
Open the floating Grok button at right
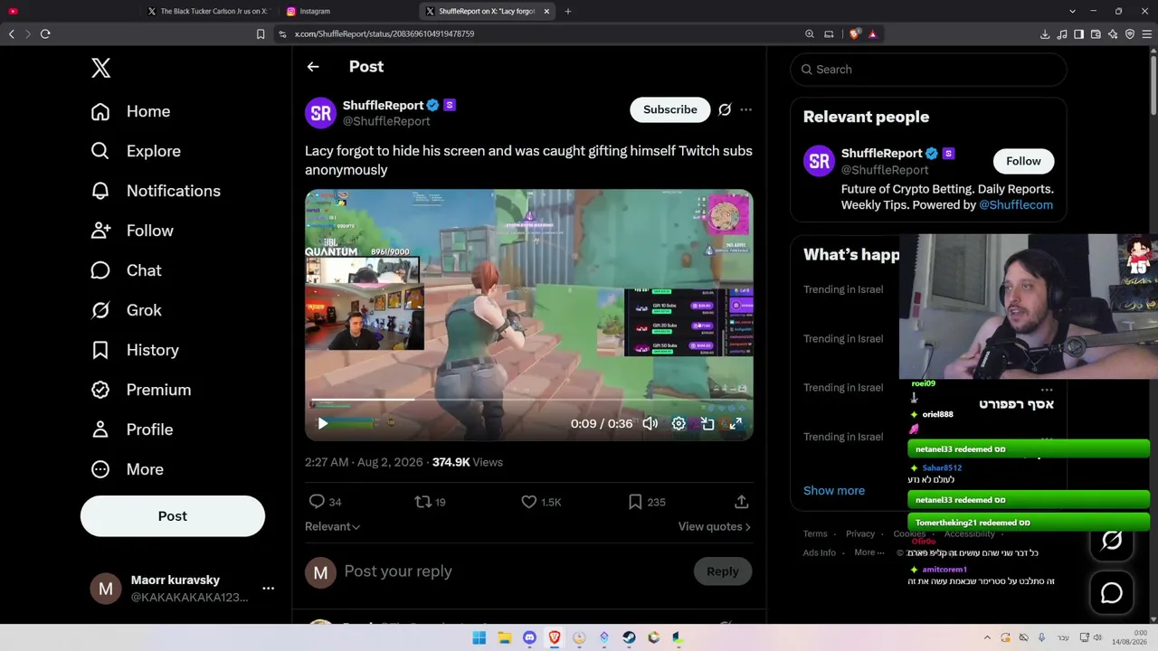click(1112, 541)
